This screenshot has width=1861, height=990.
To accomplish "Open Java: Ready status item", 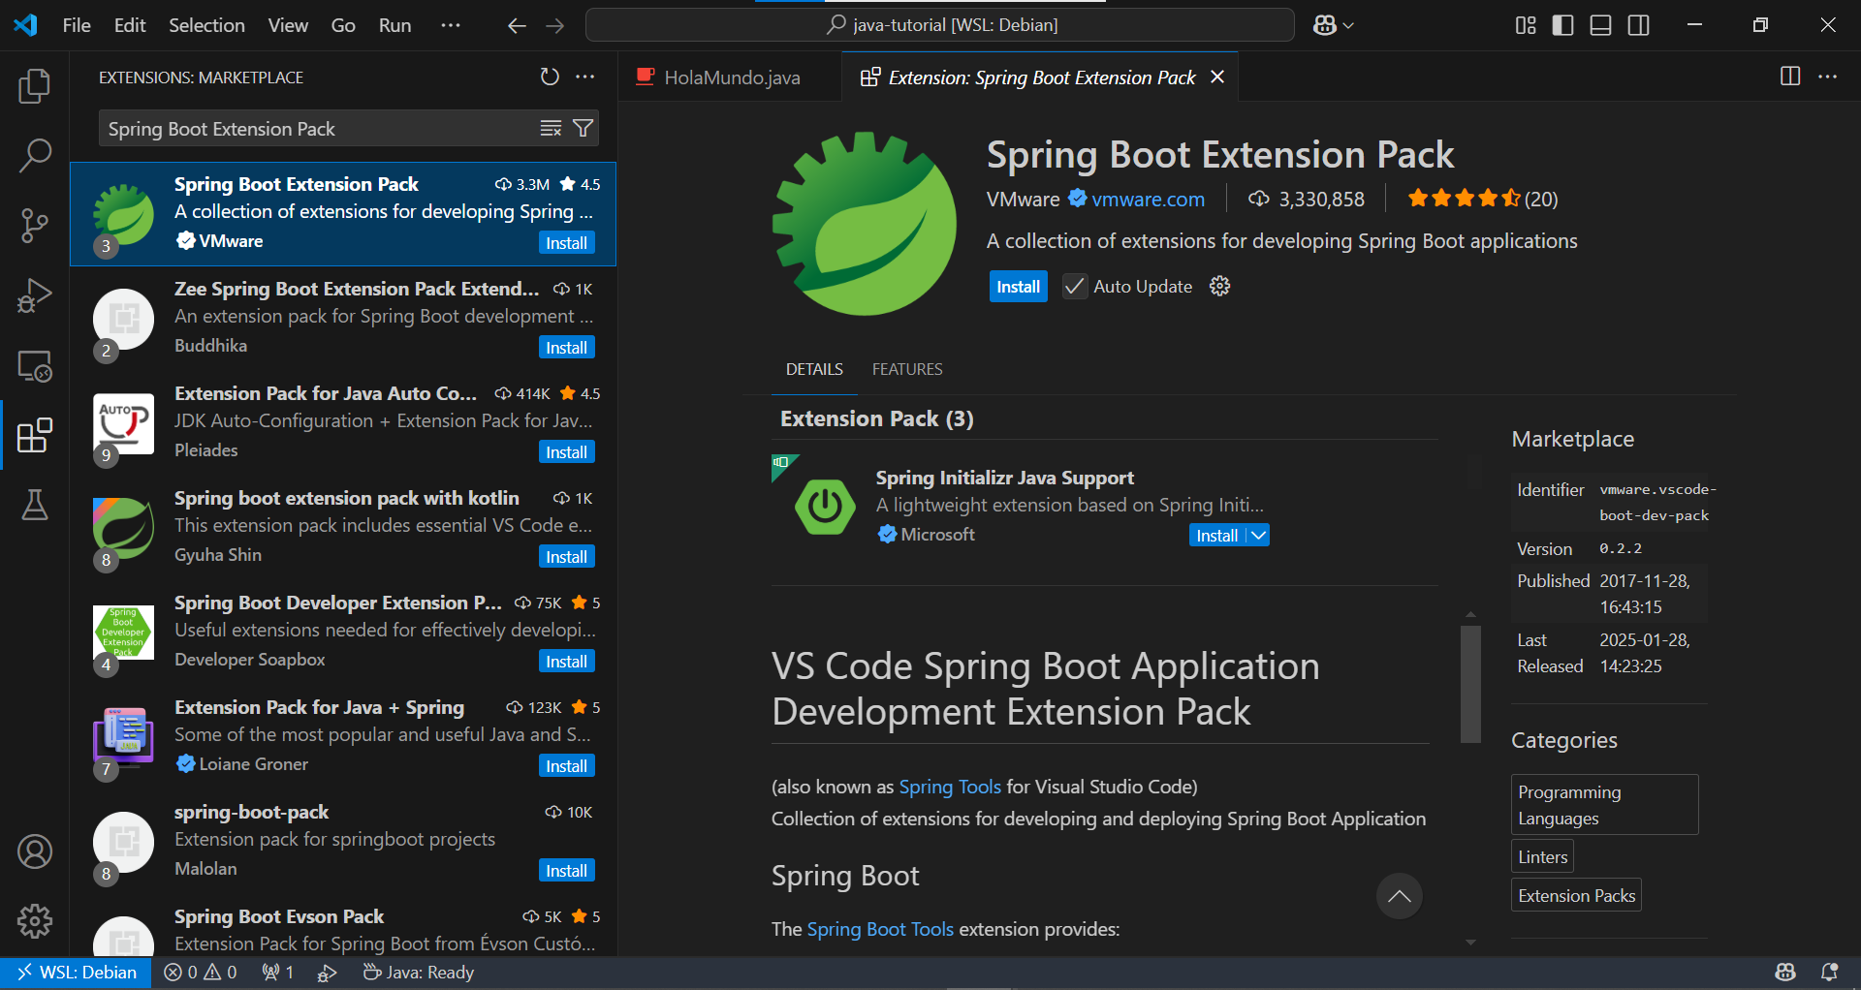I will click(418, 973).
